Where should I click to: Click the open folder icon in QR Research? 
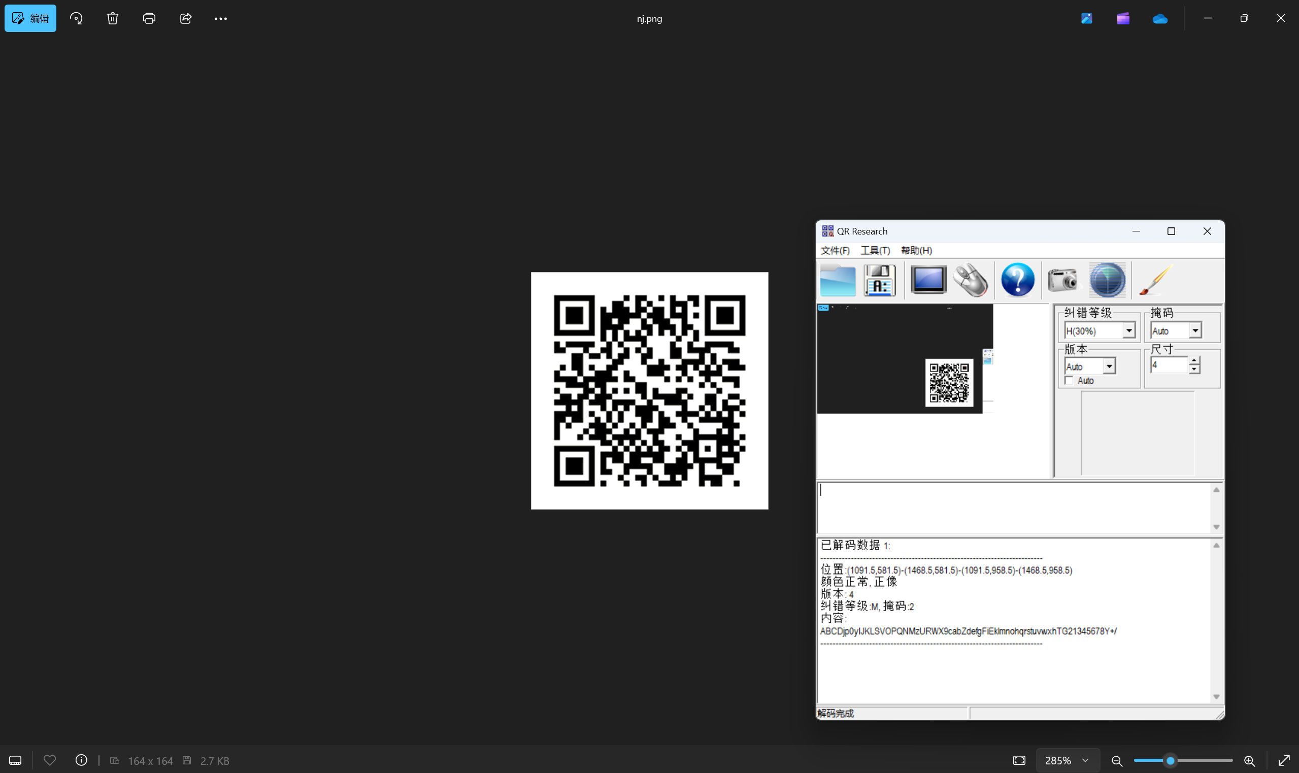838,280
